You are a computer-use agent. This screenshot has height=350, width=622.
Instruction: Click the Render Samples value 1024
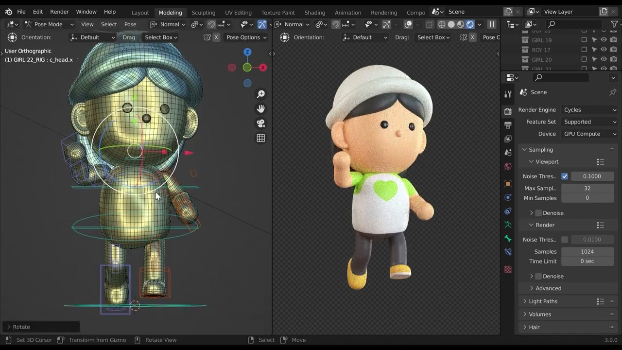(587, 251)
